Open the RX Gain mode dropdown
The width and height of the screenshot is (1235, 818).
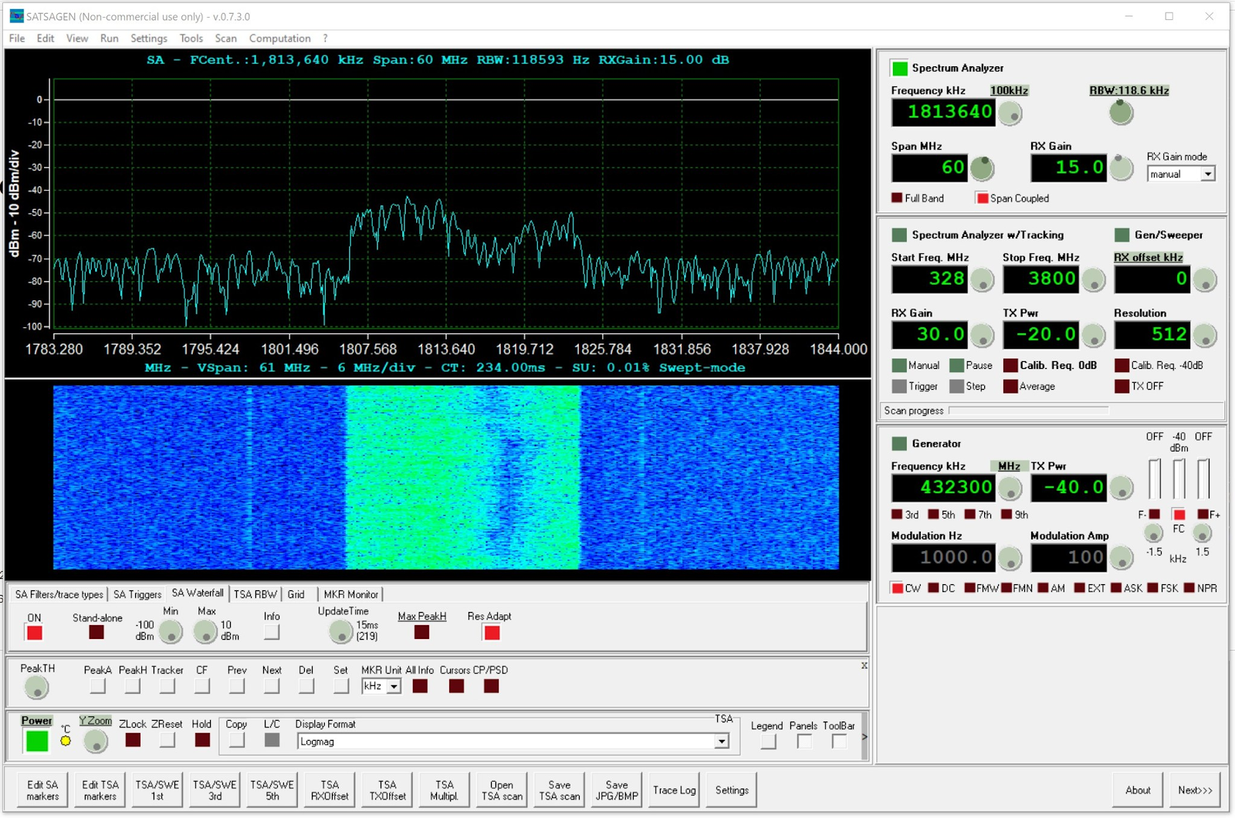pyautogui.click(x=1208, y=174)
